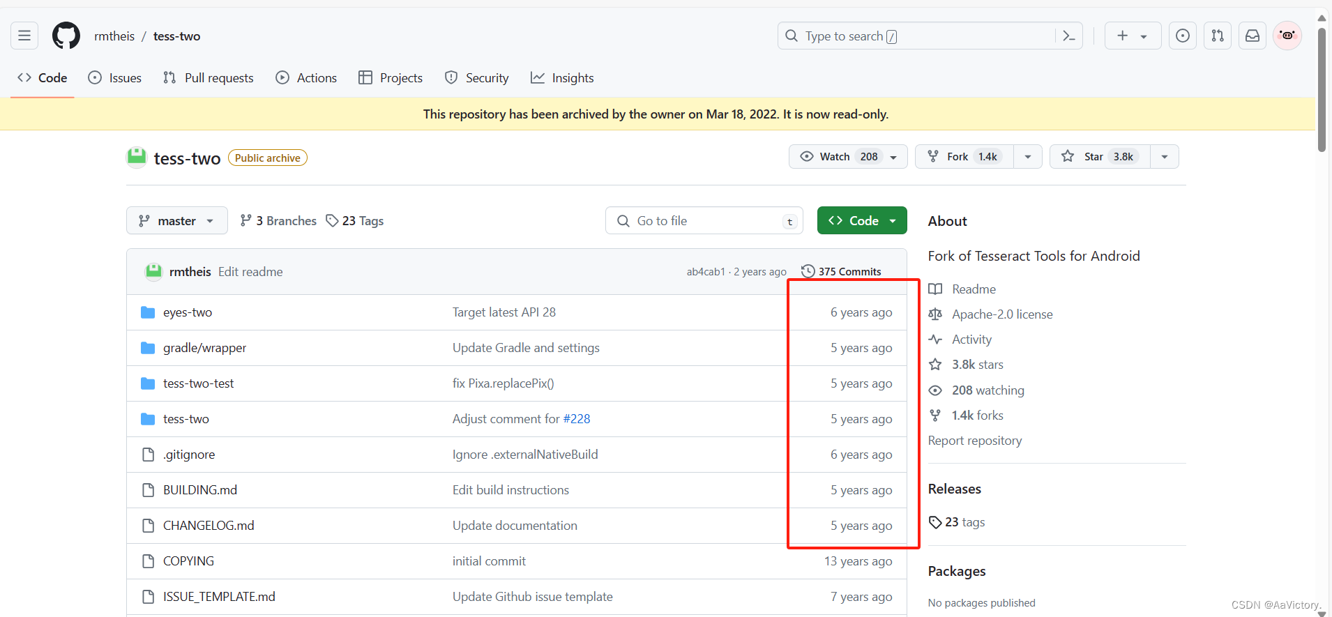Open 23 tags under Releases
Viewport: 1332px width, 617px height.
pyautogui.click(x=957, y=522)
